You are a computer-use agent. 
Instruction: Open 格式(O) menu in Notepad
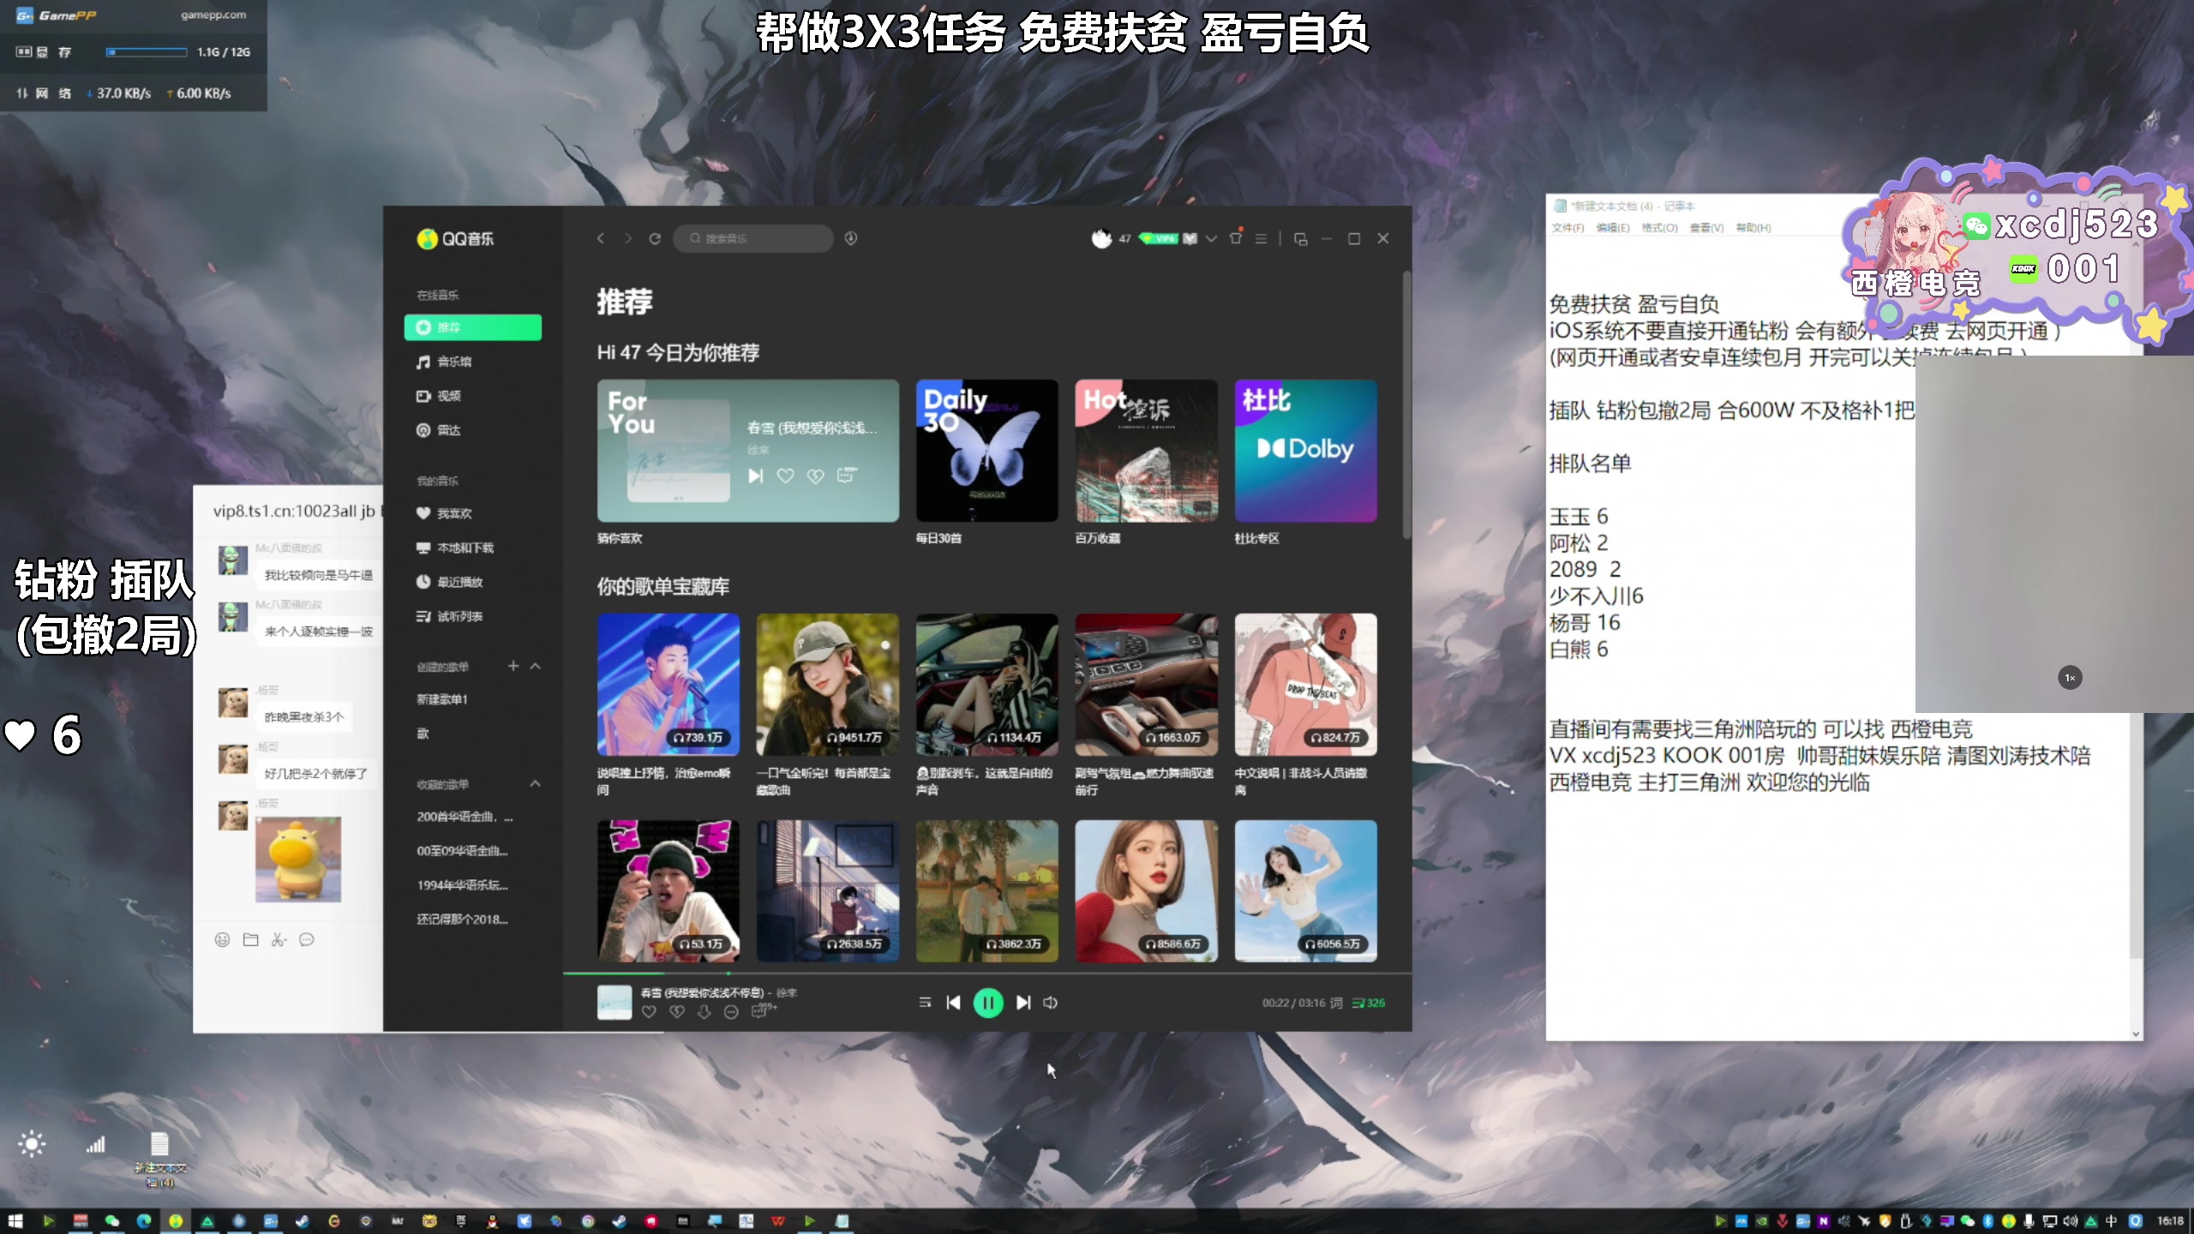pyautogui.click(x=1659, y=228)
